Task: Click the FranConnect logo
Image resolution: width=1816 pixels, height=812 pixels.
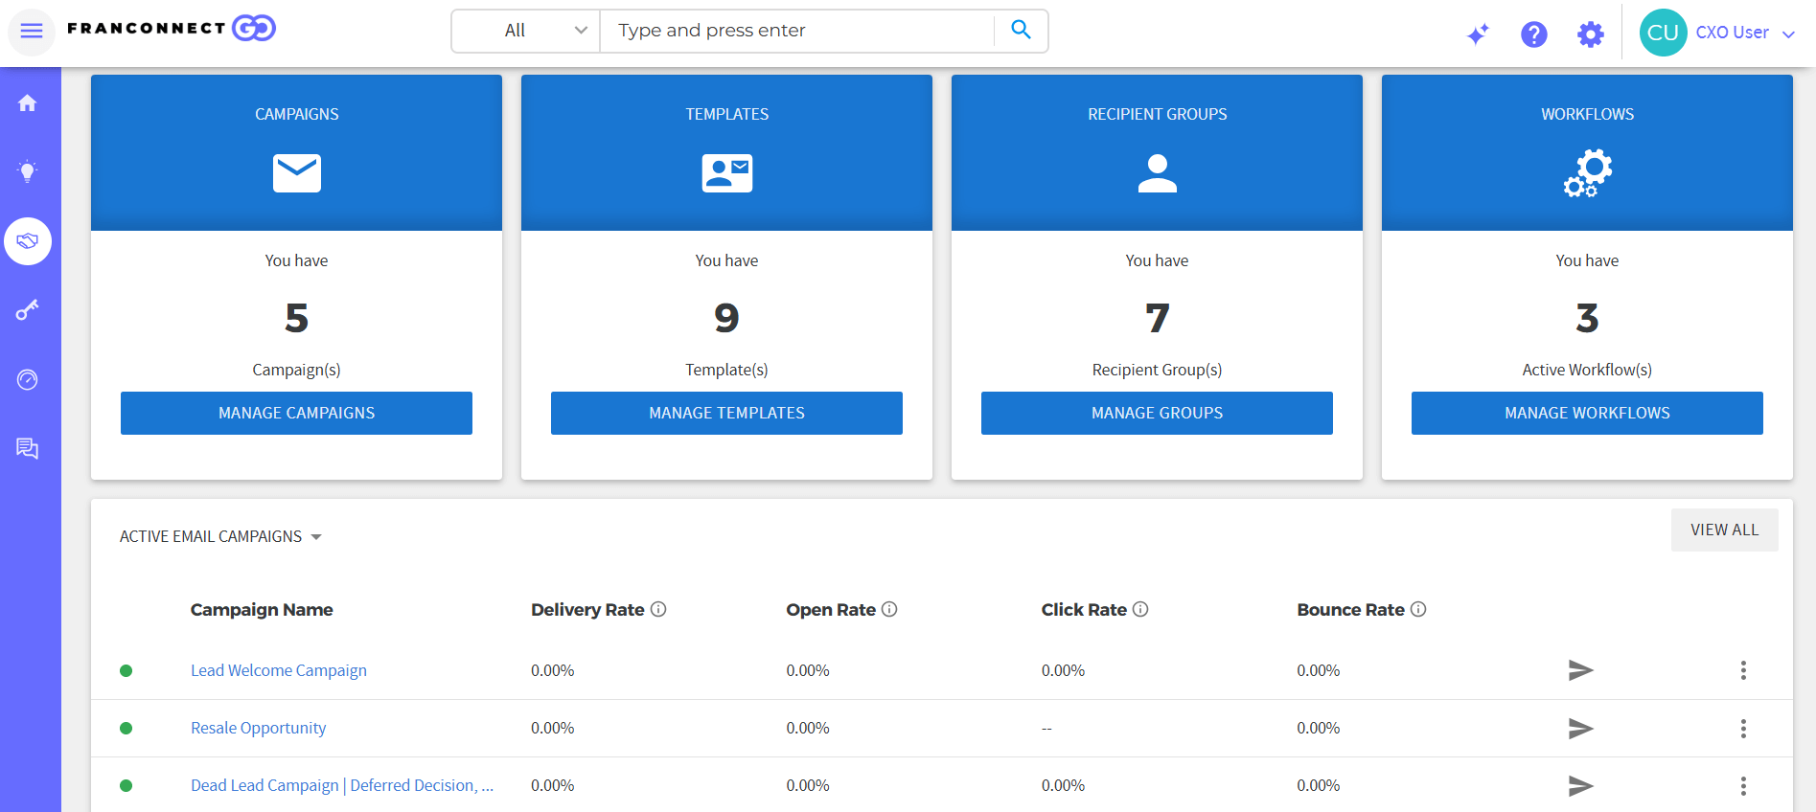Action: [172, 29]
